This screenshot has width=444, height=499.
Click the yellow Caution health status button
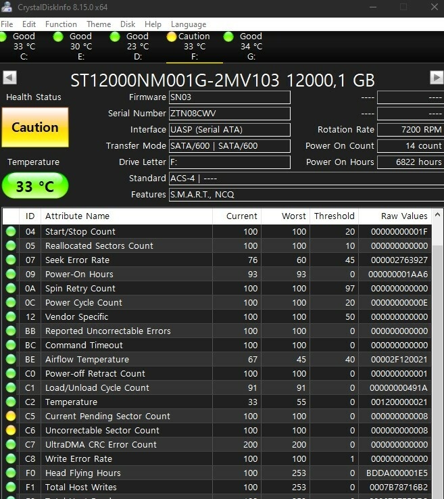35,127
